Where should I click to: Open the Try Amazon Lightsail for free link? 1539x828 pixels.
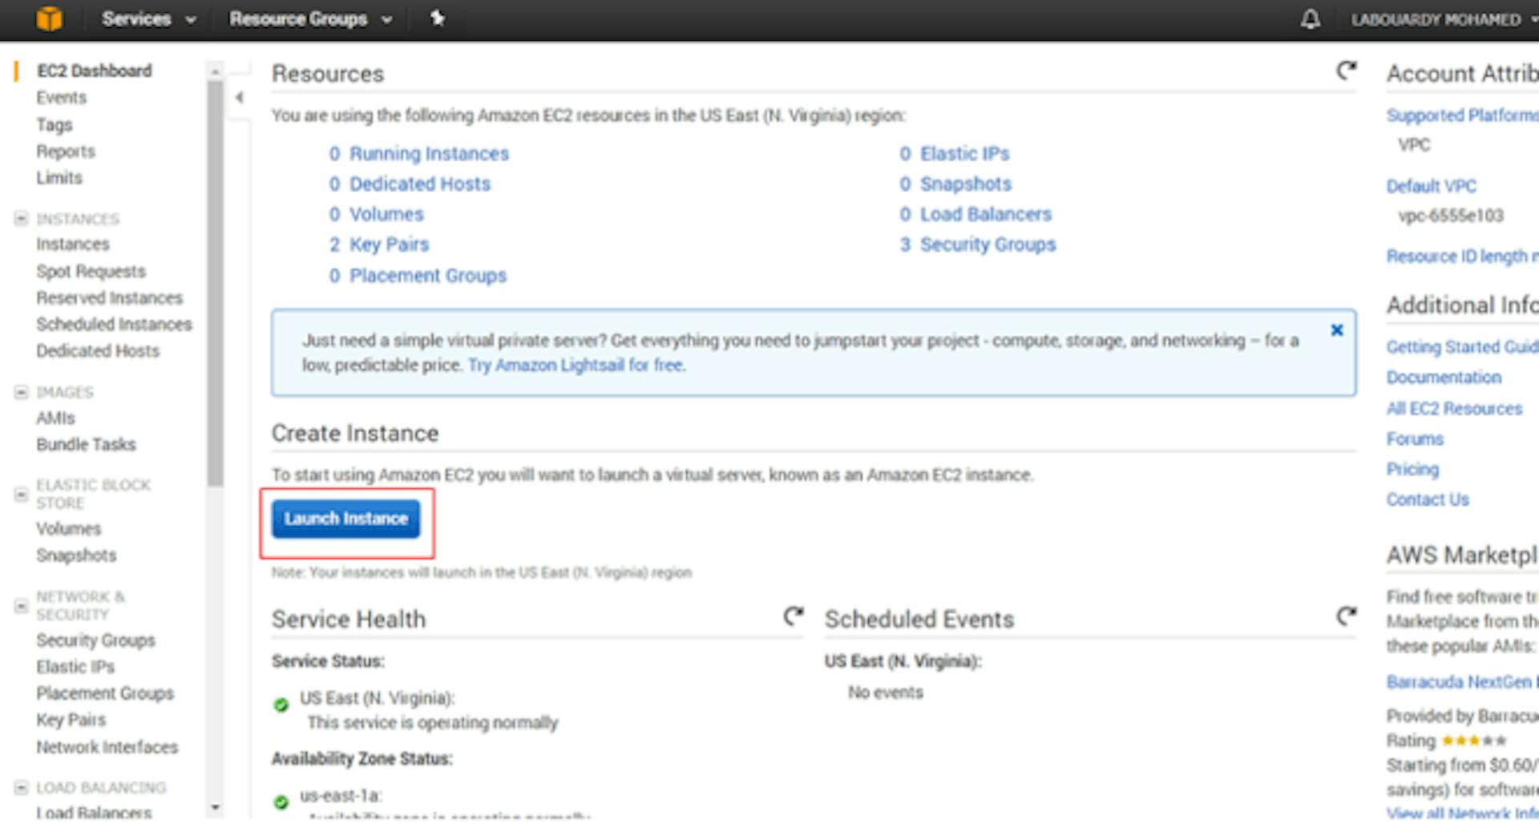[576, 366]
